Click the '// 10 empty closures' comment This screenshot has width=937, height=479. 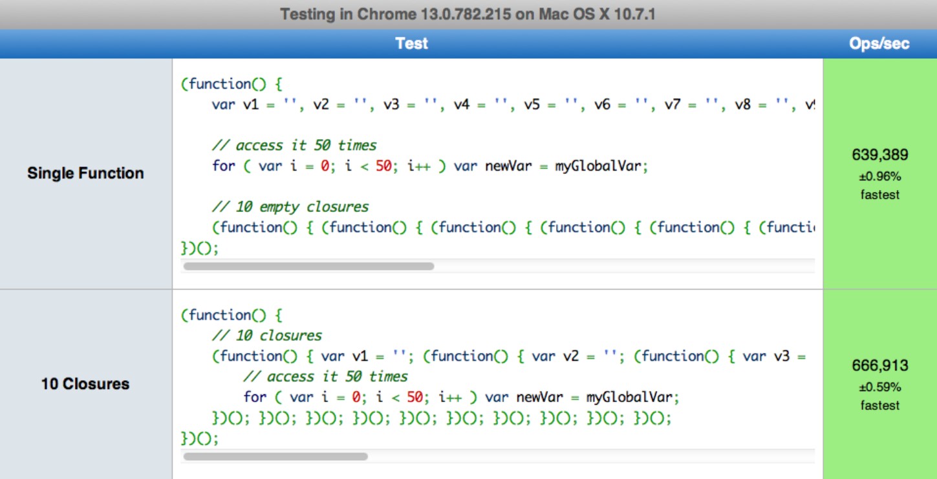point(290,207)
